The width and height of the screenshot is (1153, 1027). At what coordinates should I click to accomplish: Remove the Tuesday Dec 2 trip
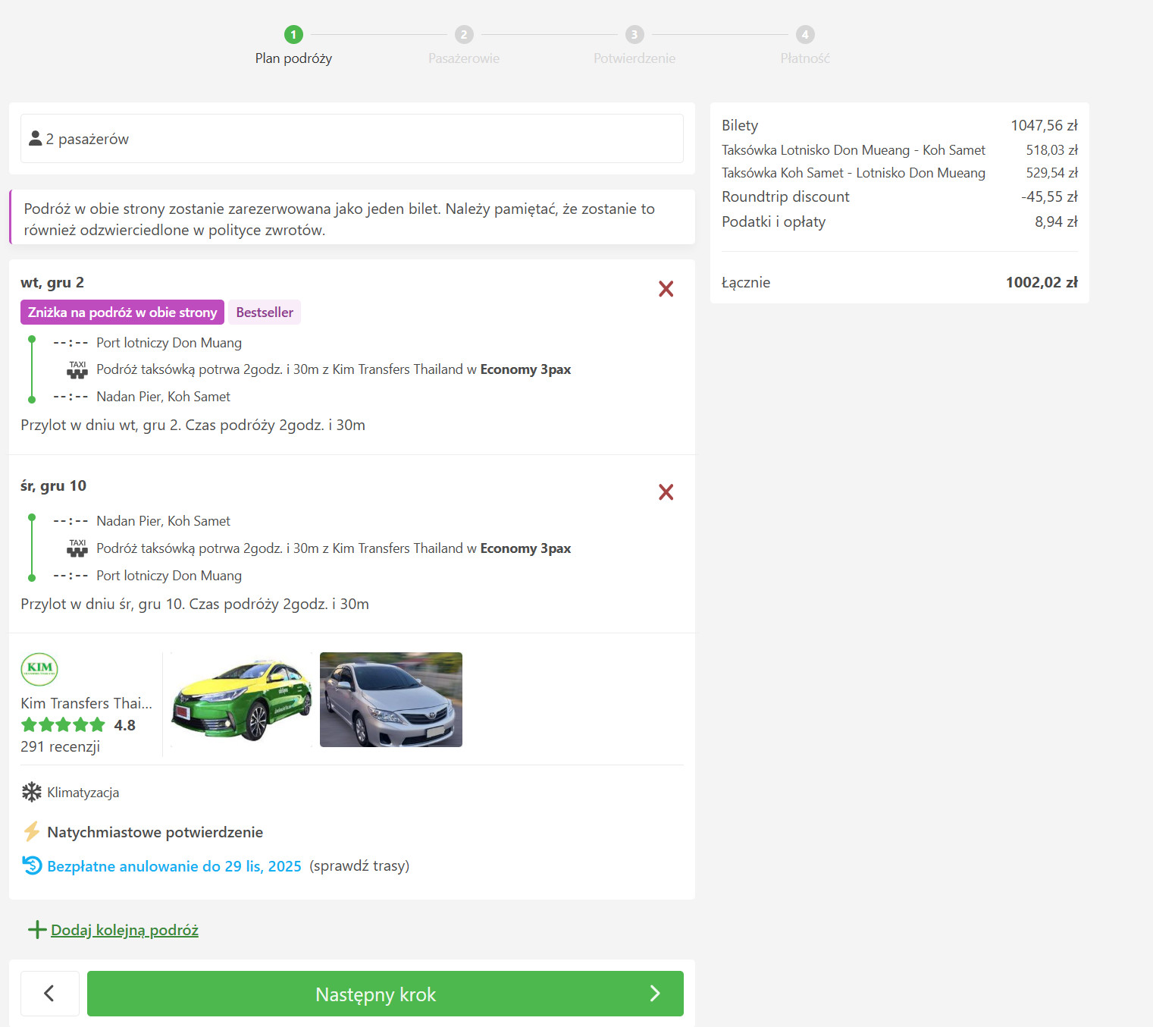666,289
